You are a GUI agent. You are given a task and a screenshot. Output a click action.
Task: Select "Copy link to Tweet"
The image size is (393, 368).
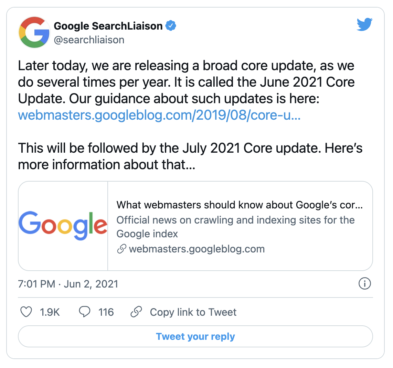tap(193, 312)
